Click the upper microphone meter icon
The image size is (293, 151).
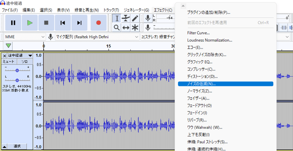point(148,18)
